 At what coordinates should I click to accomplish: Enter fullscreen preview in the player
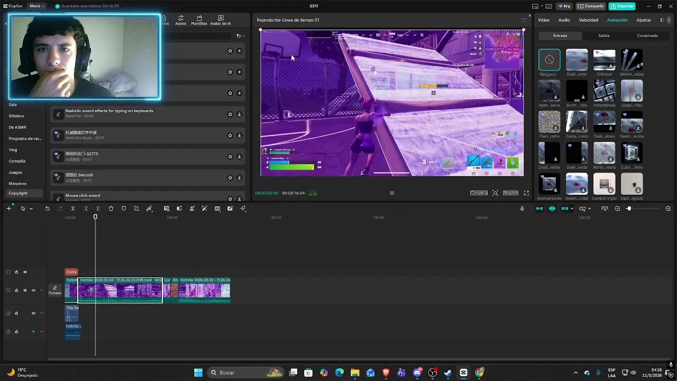click(526, 193)
